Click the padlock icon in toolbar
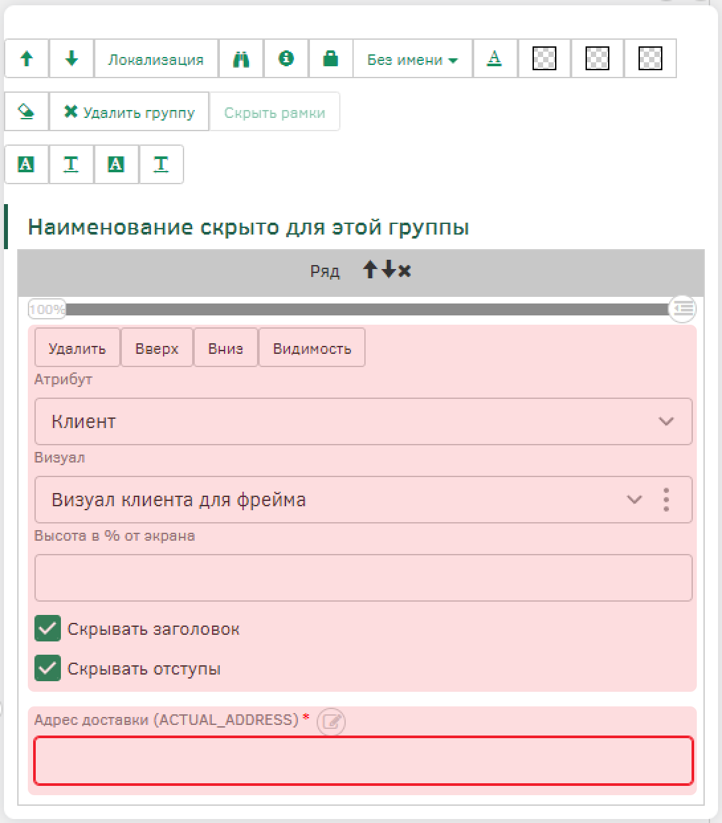 pyautogui.click(x=330, y=59)
